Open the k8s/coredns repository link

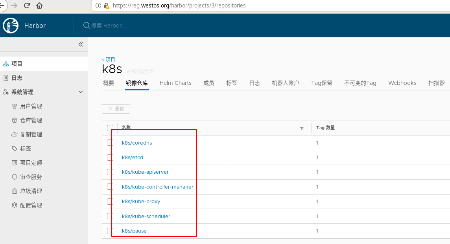[x=137, y=143]
